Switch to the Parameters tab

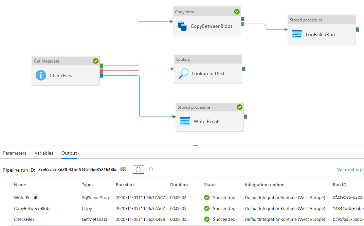pyautogui.click(x=15, y=153)
